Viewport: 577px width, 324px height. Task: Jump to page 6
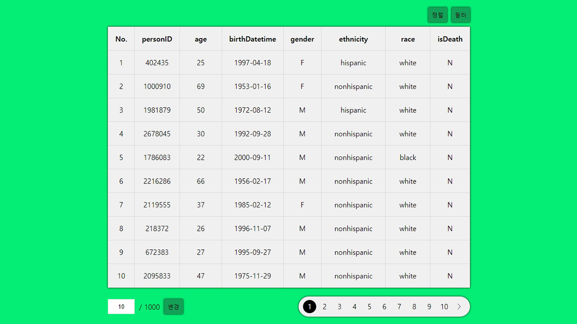pos(384,306)
